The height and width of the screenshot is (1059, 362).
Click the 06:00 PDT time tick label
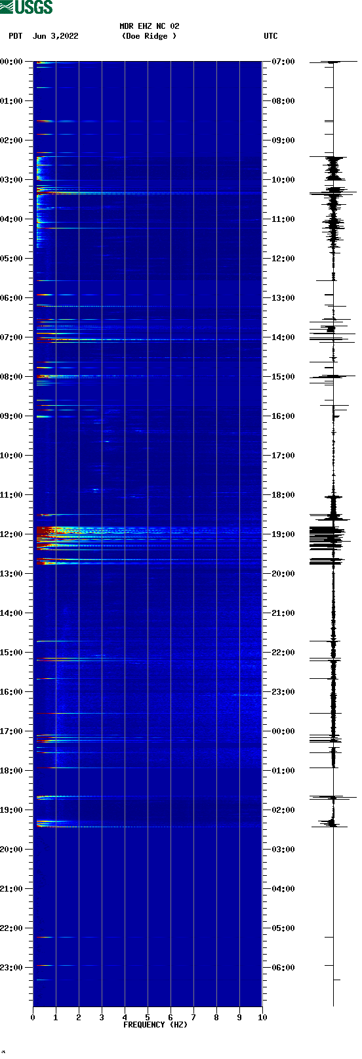pos(12,298)
